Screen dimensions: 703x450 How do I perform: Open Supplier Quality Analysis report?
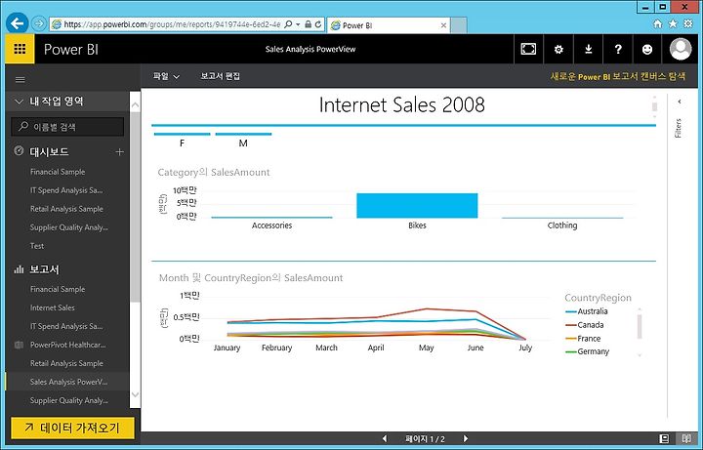[69, 400]
